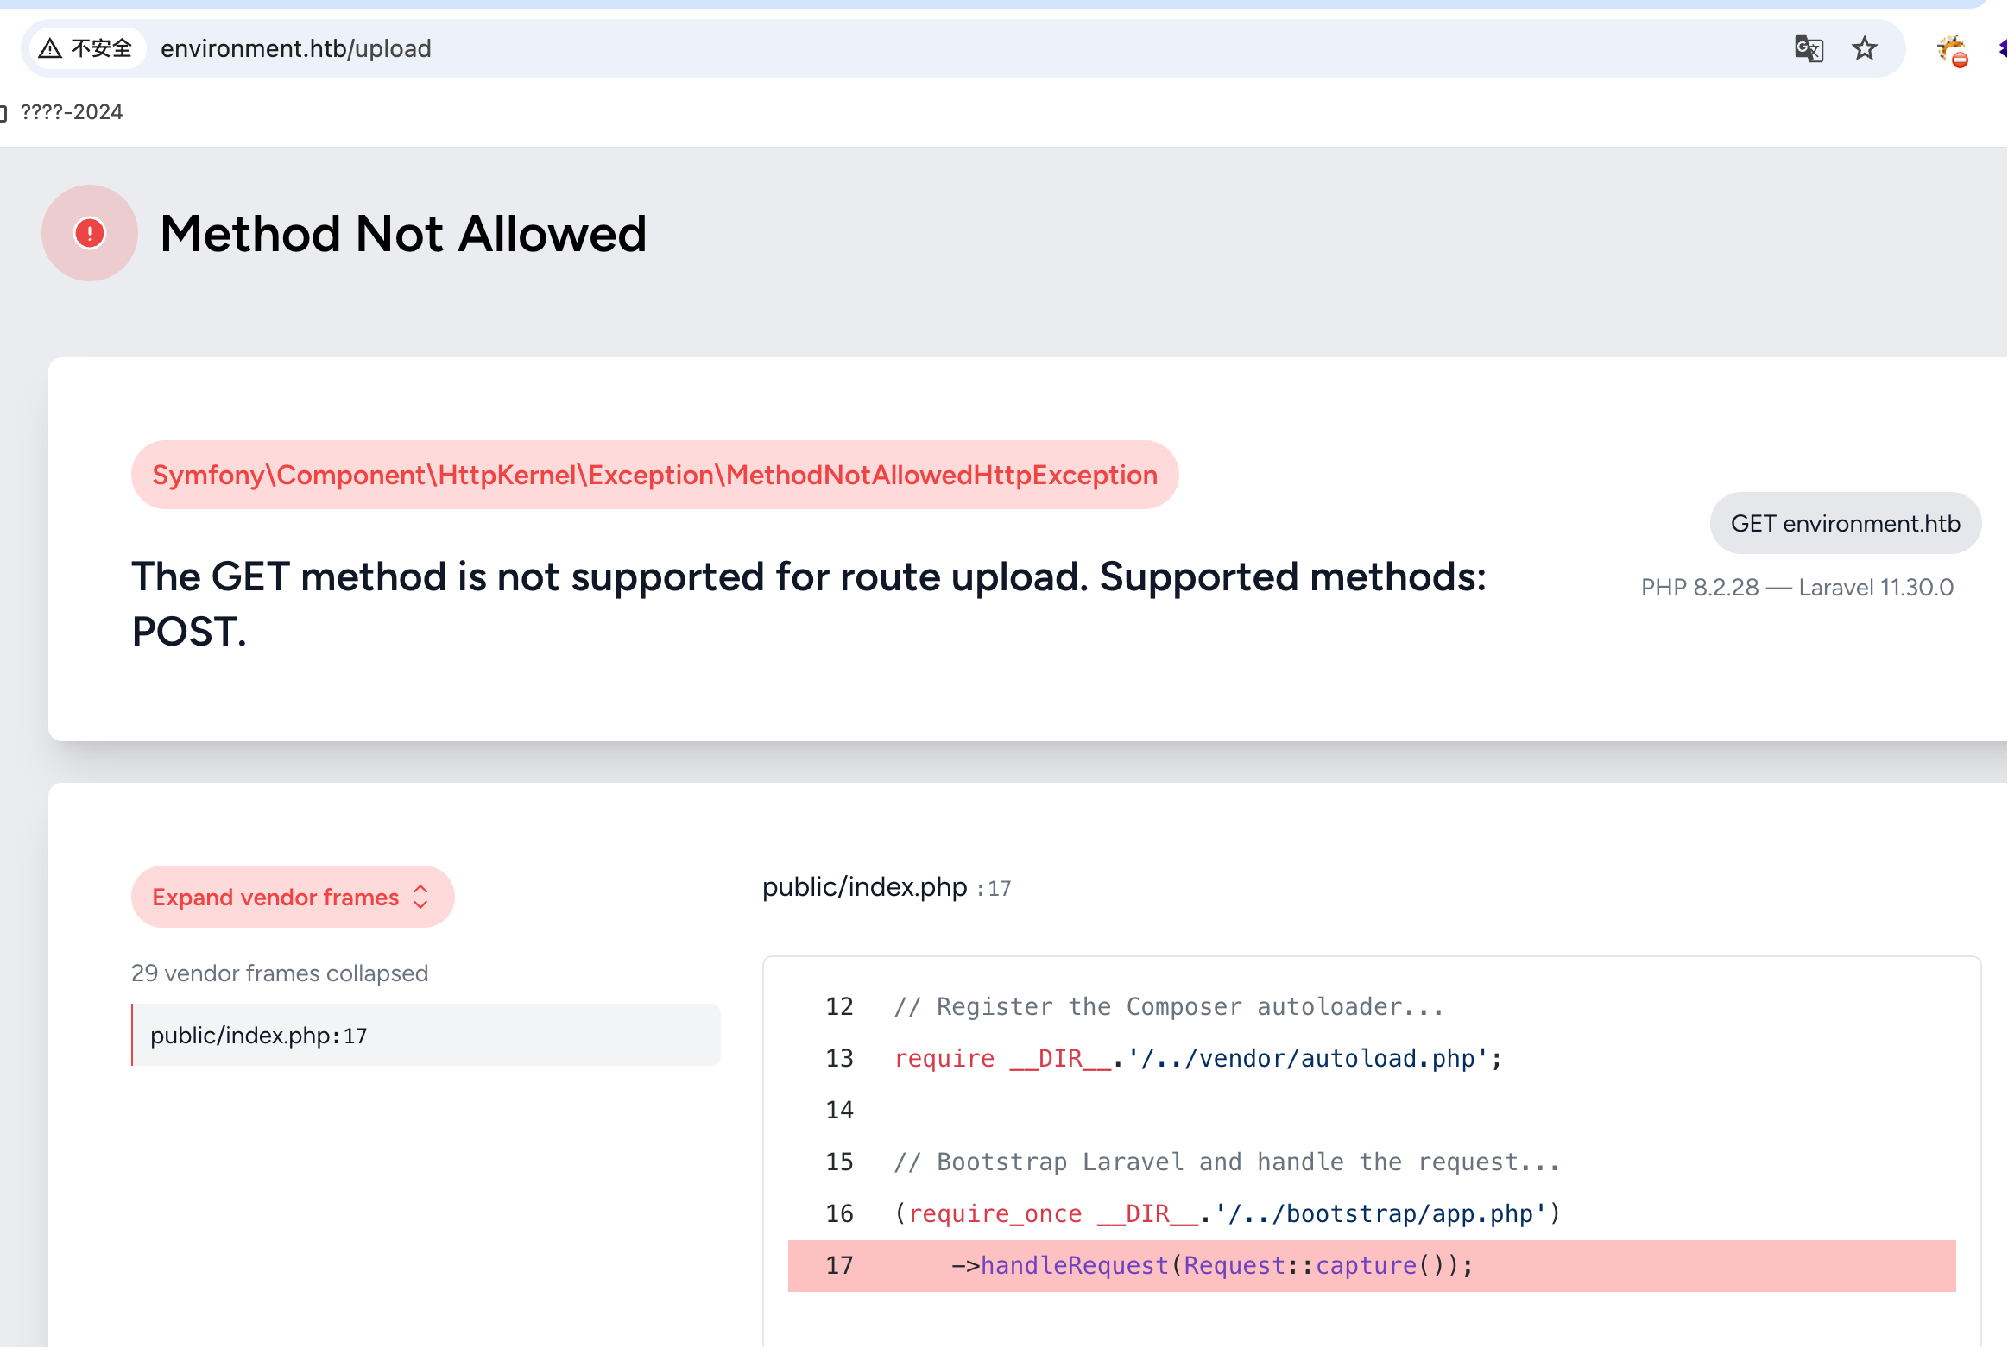Image resolution: width=2008 pixels, height=1348 pixels.
Task: Click the address bar URL environment.htb/upload
Action: click(x=296, y=48)
